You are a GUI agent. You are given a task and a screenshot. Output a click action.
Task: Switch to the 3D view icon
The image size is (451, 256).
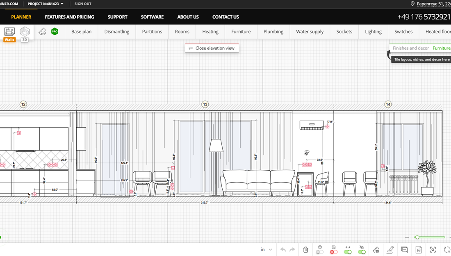25,32
